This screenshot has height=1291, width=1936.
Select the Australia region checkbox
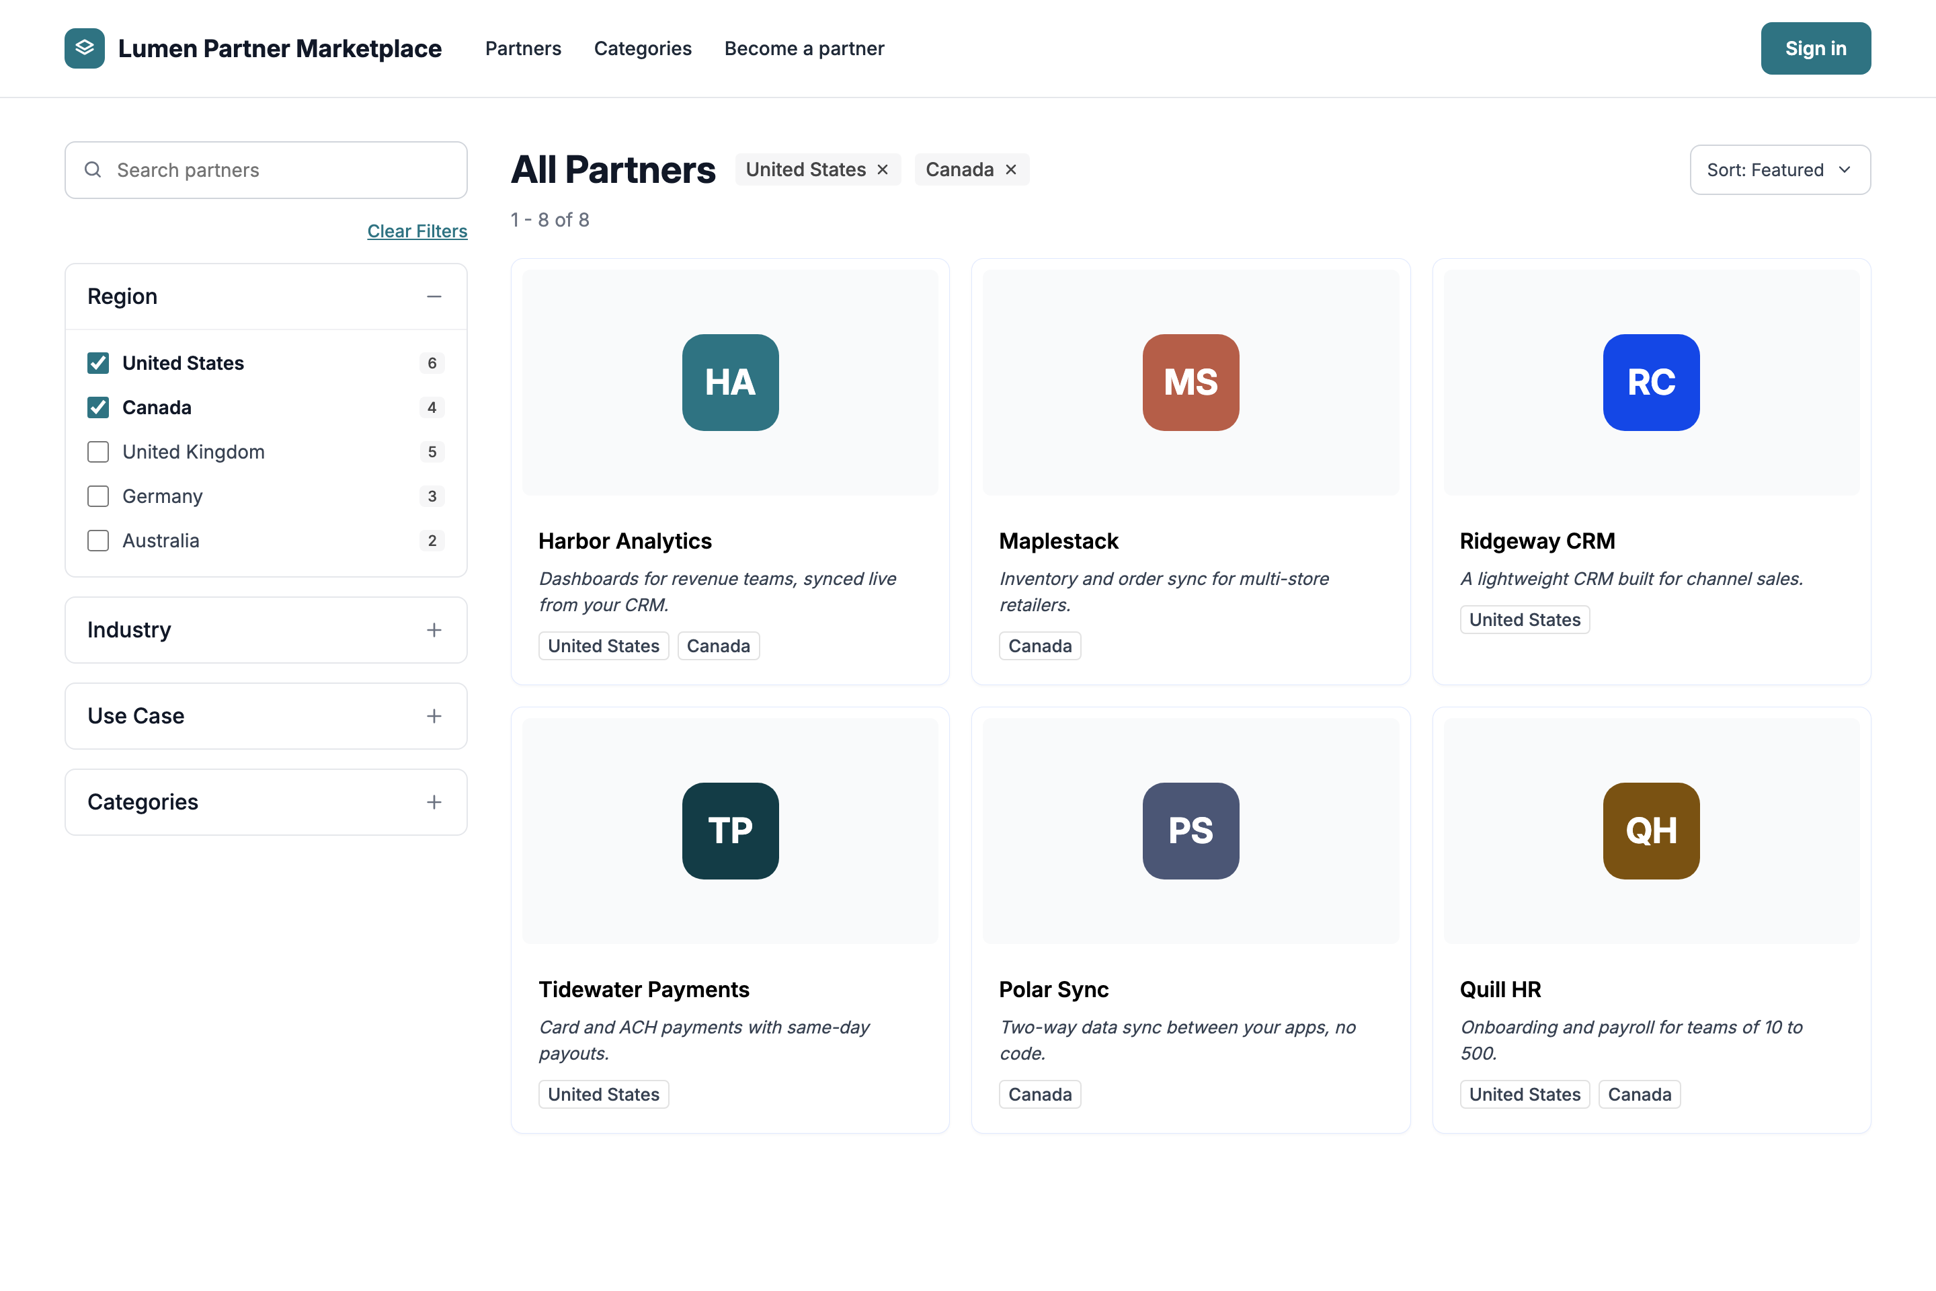(98, 541)
